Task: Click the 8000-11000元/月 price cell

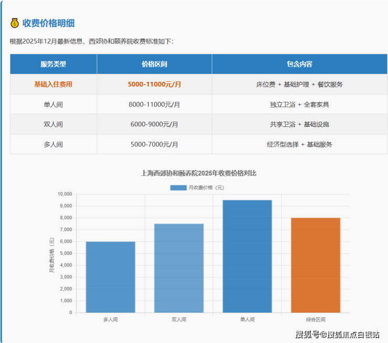Action: pyautogui.click(x=154, y=104)
